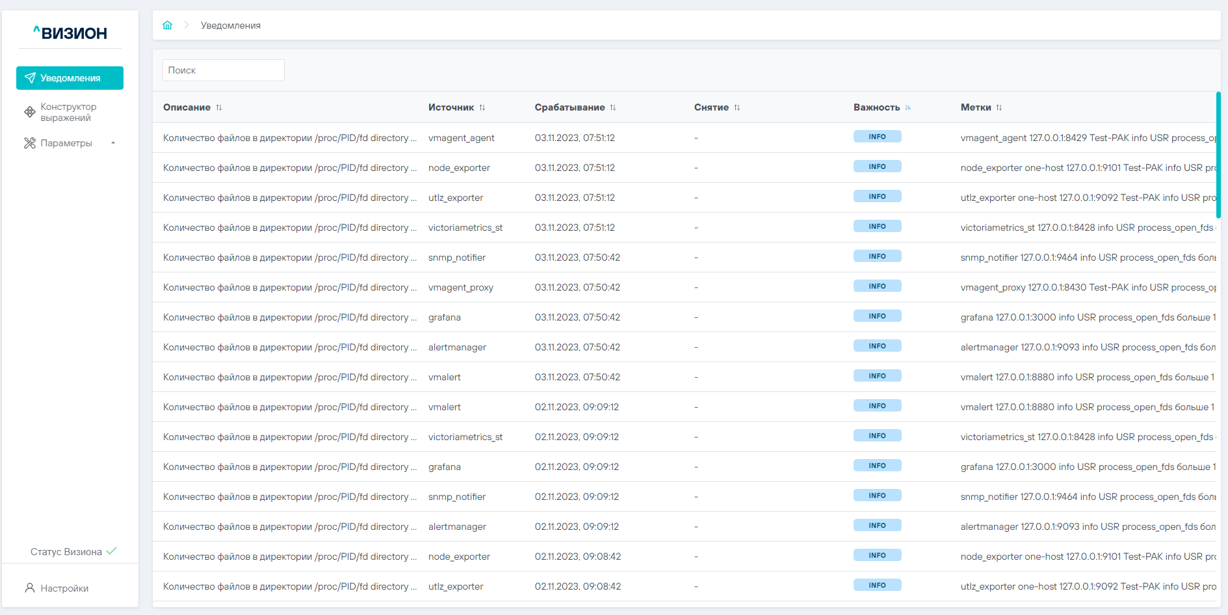The image size is (1228, 615).
Task: Click the Метки column sort icon
Action: point(999,108)
